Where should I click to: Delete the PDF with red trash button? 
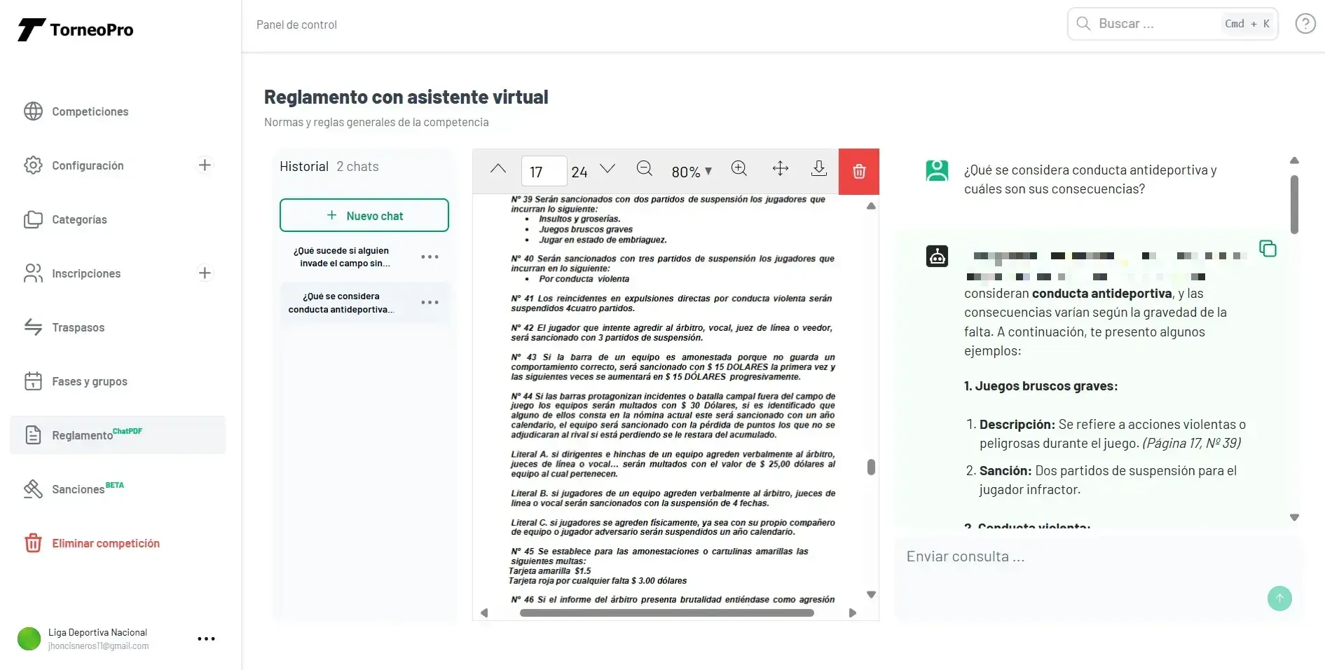859,171
